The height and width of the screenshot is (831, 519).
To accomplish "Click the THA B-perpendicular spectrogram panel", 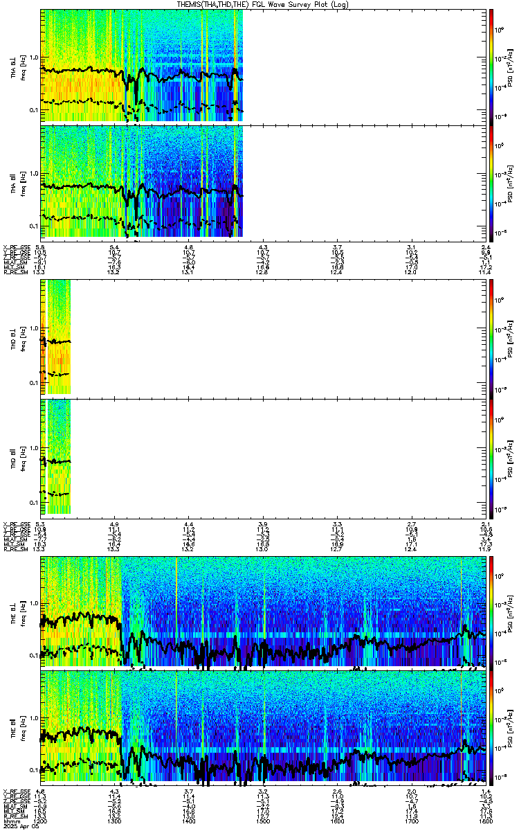I will pos(263,66).
